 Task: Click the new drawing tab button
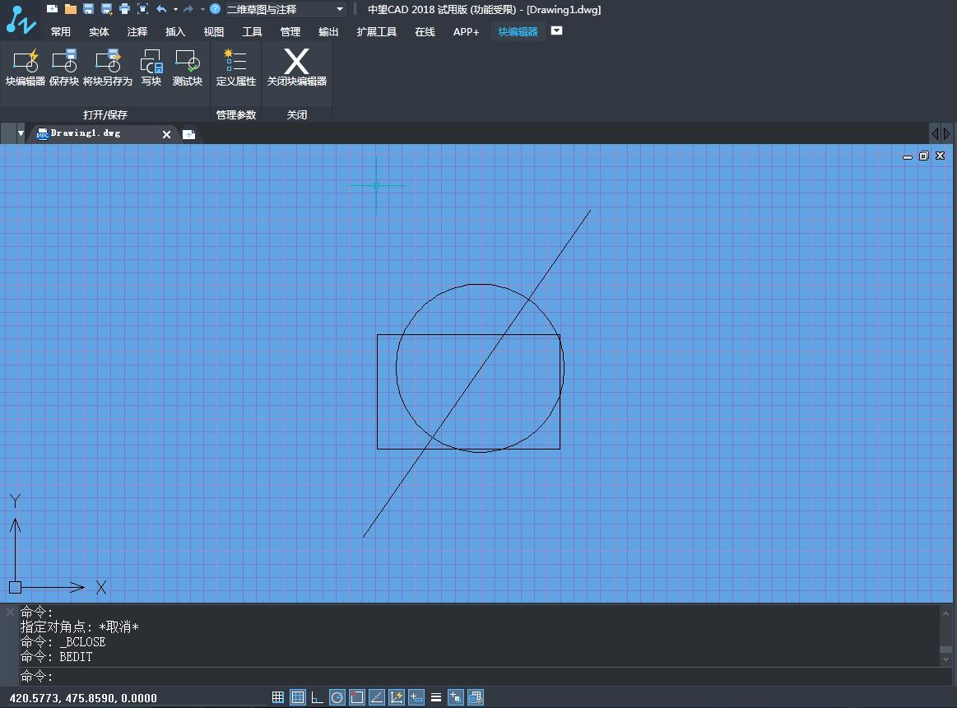(x=188, y=134)
